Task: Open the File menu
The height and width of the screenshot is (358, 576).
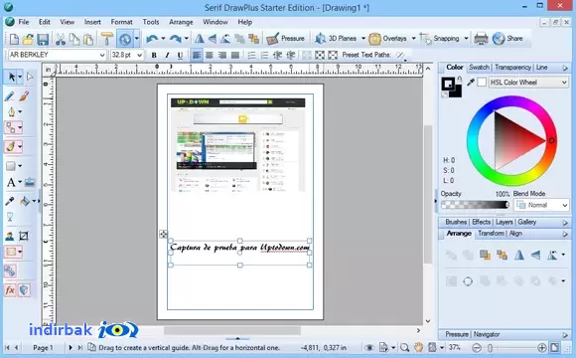Action: (x=24, y=22)
